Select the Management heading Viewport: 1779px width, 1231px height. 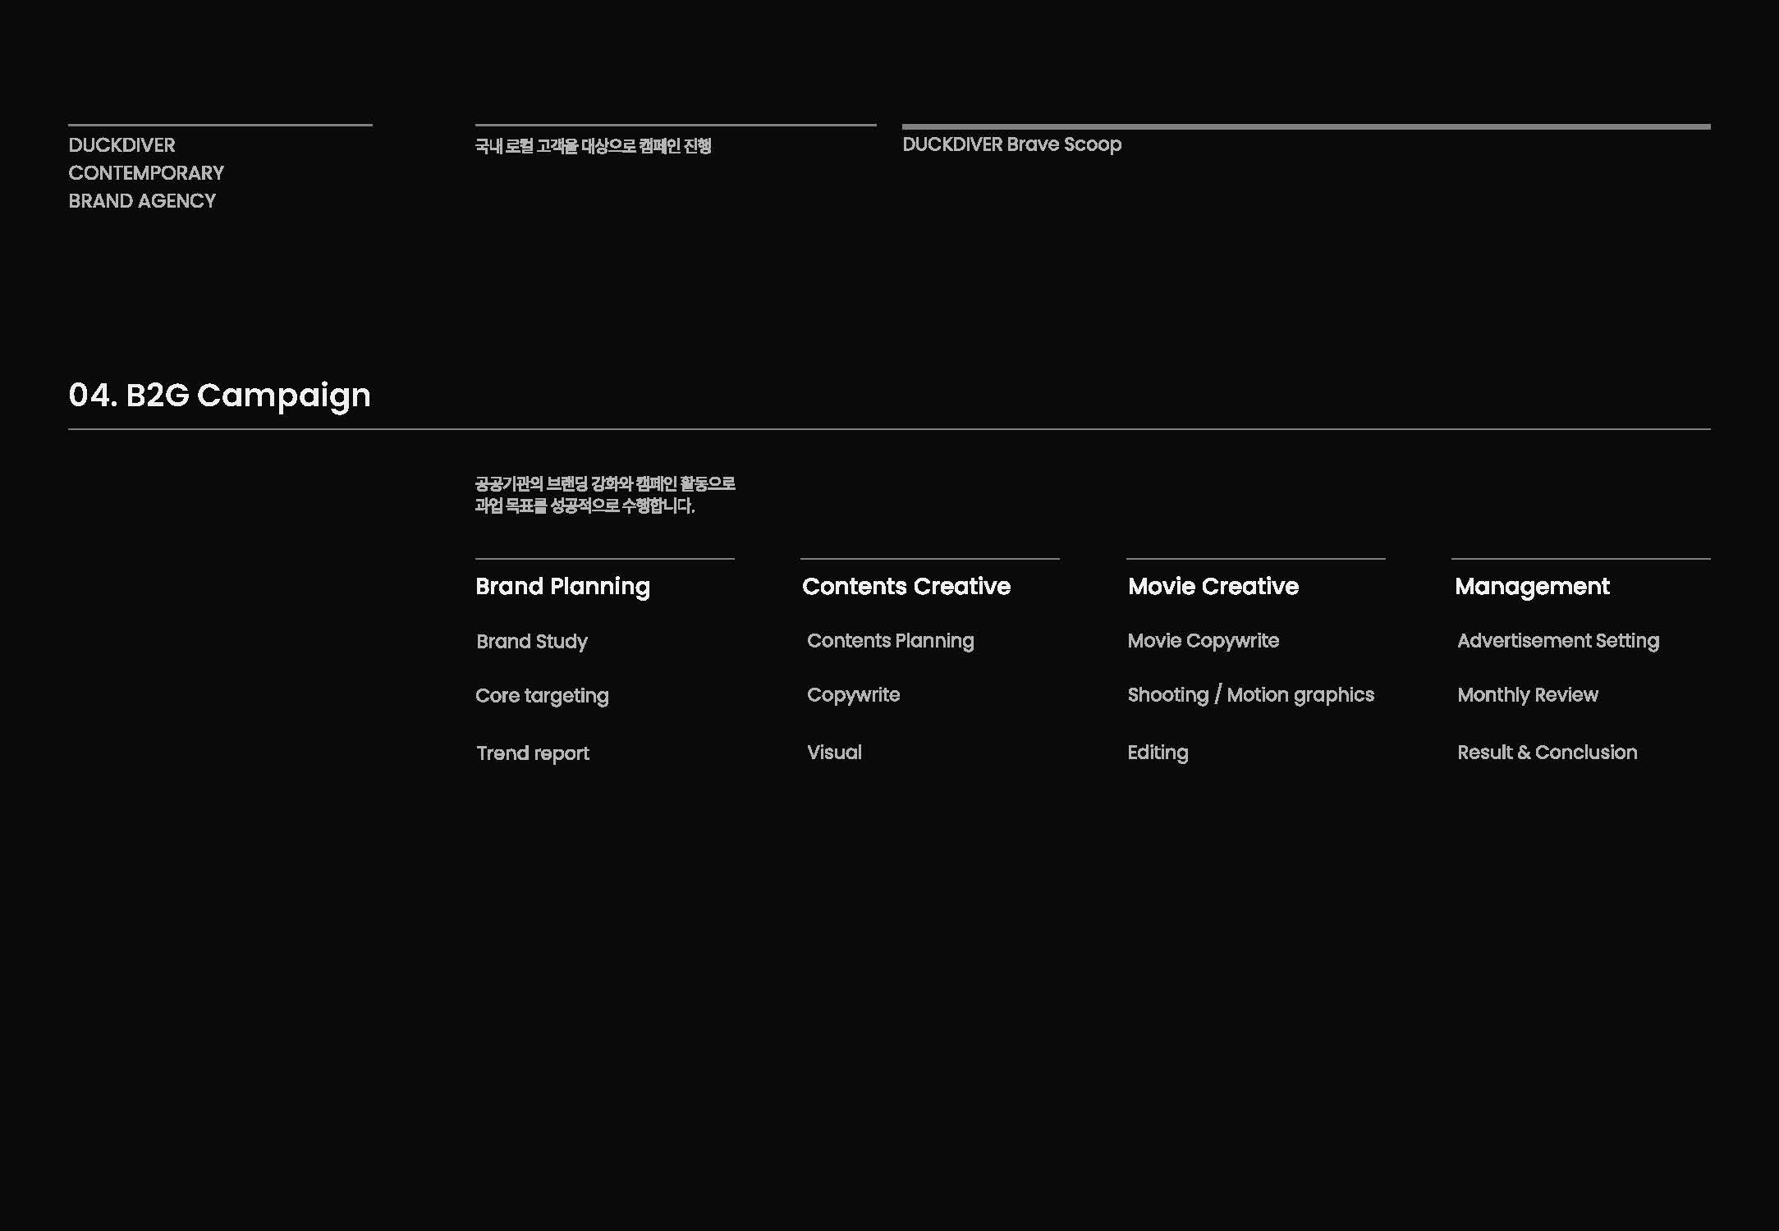(1531, 586)
